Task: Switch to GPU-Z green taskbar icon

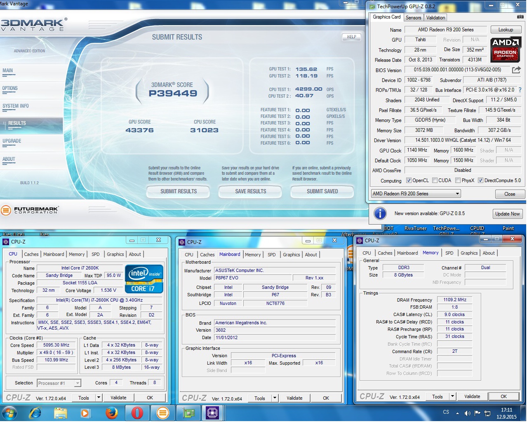Action: 188,412
